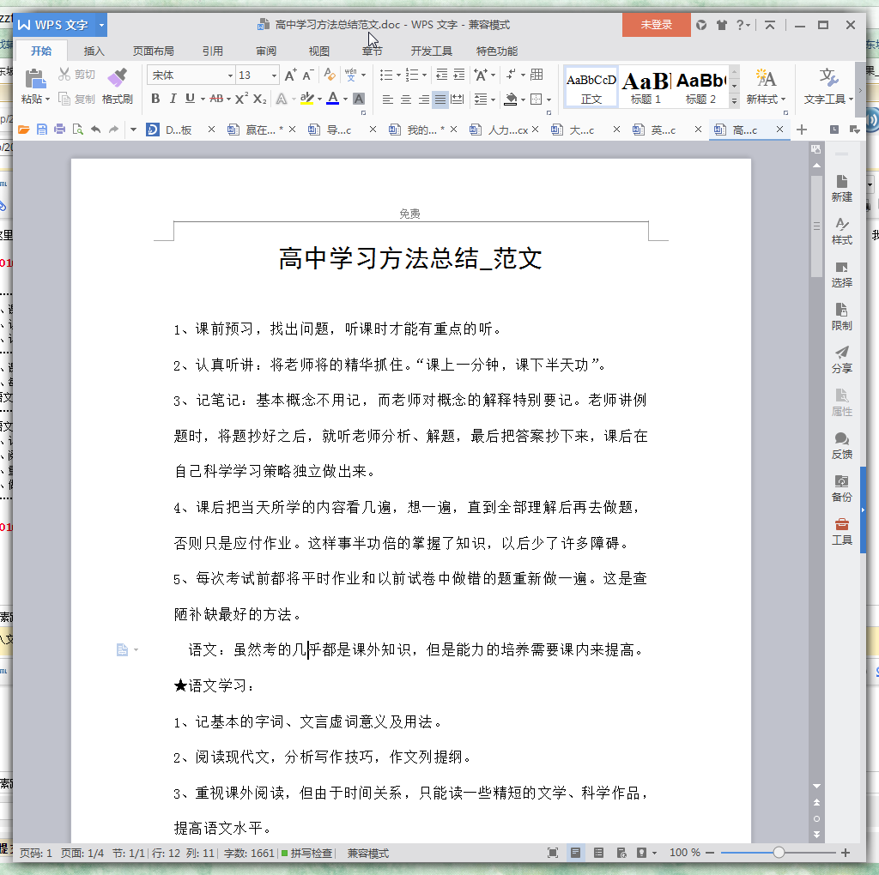879x875 pixels.
Task: Click the 未登录 login button
Action: point(656,25)
